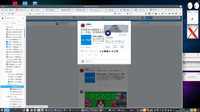Screen dimensions: 200x112
Task: Click the retweet icon under the modal tweet
Action: (x=88, y=55)
